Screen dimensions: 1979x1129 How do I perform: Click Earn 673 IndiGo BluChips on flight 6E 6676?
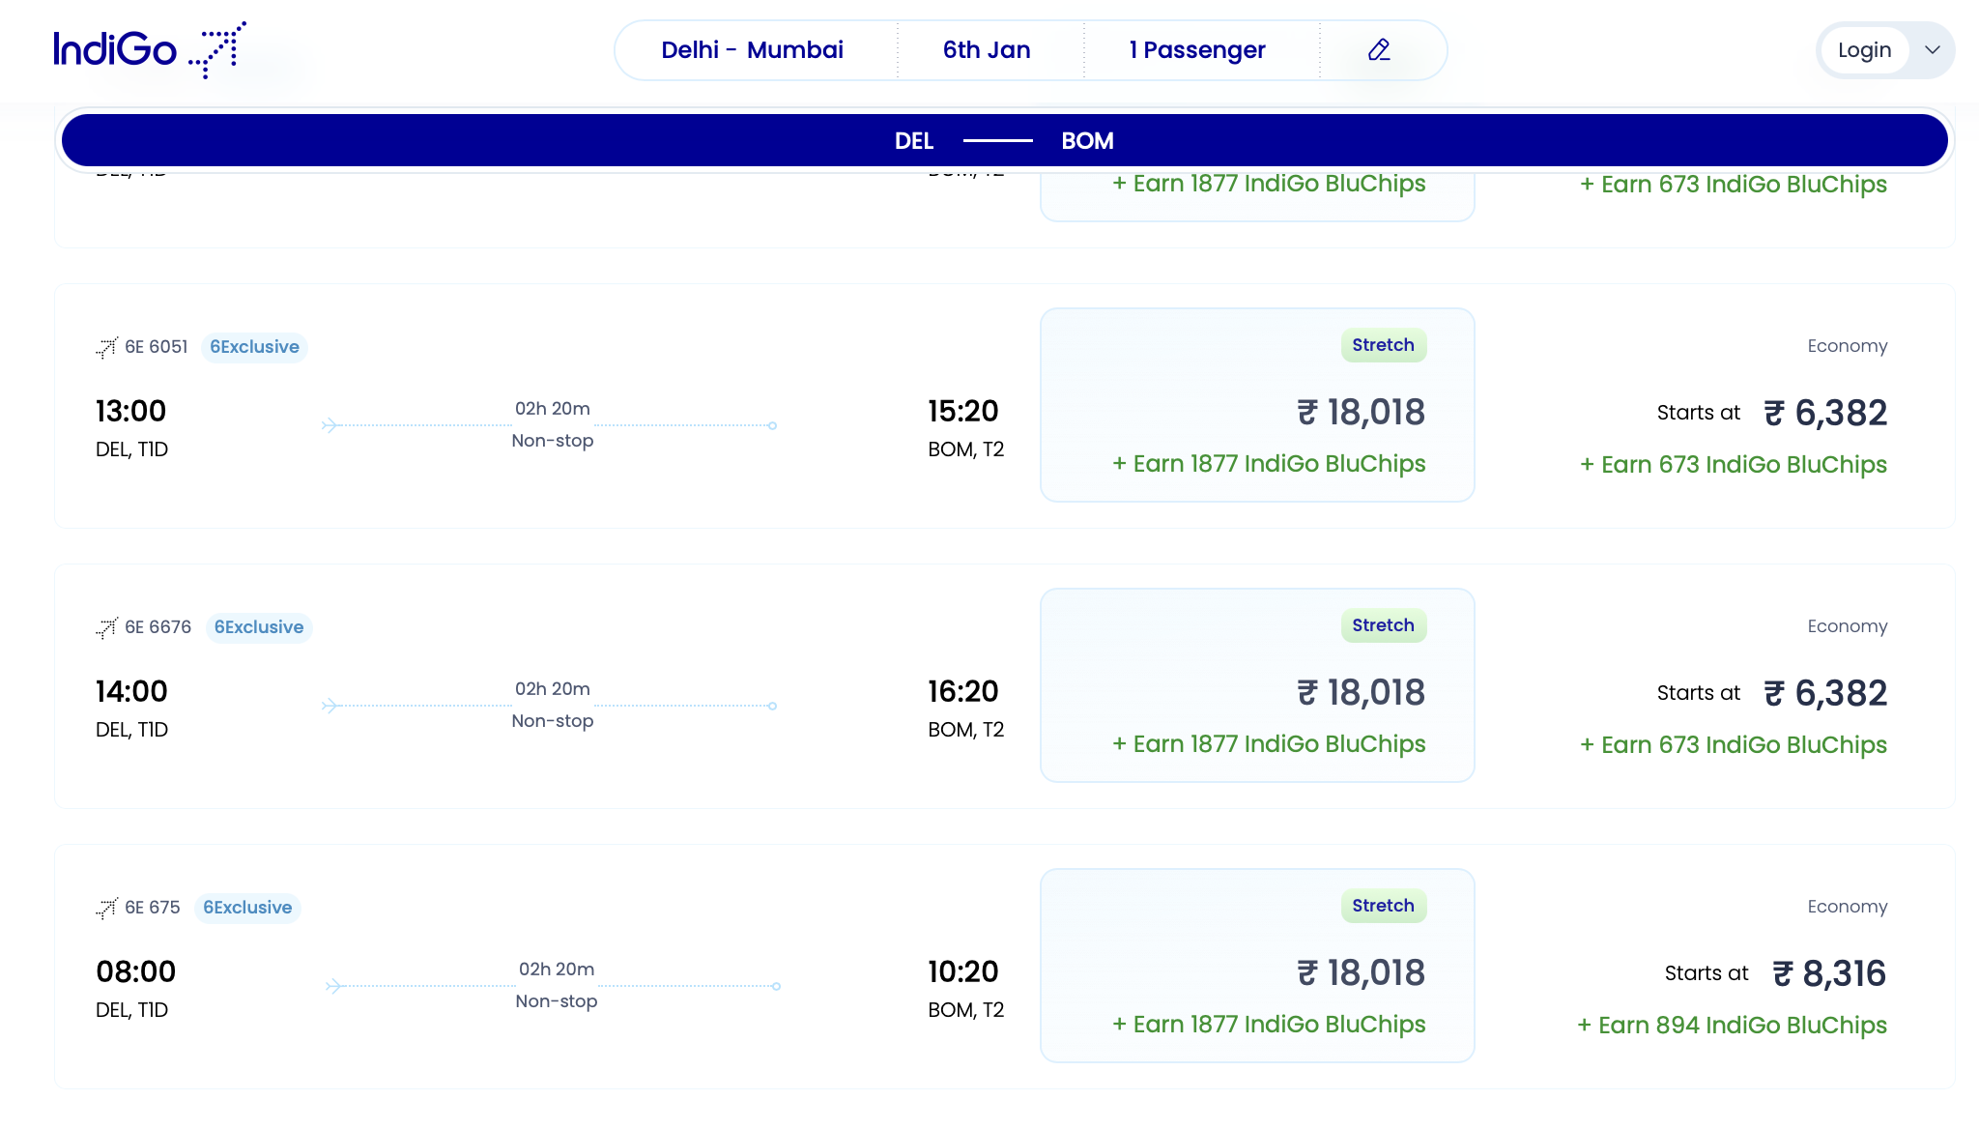click(1733, 744)
